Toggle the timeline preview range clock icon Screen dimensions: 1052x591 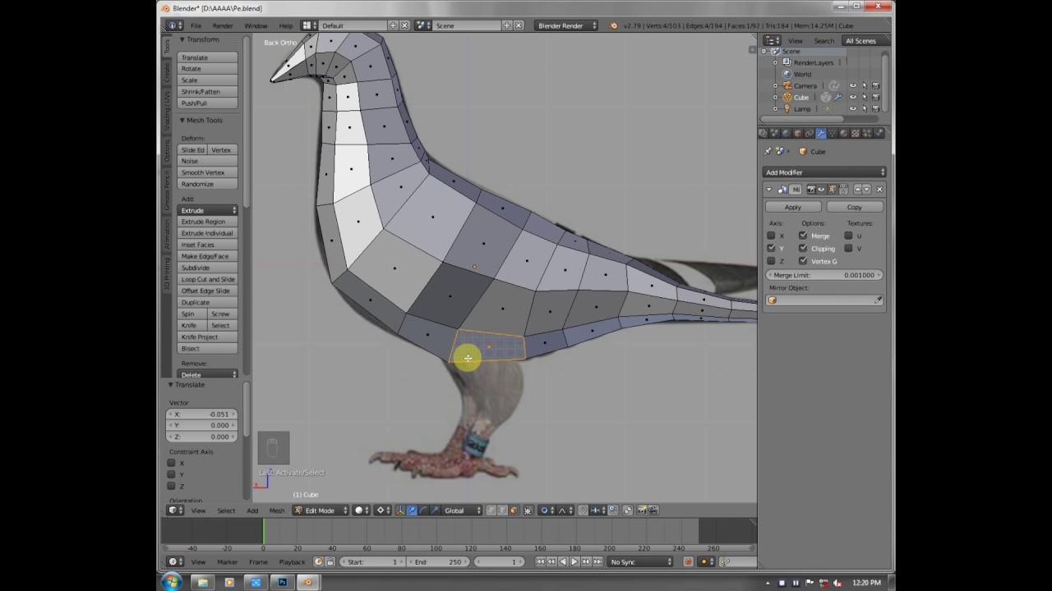319,561
